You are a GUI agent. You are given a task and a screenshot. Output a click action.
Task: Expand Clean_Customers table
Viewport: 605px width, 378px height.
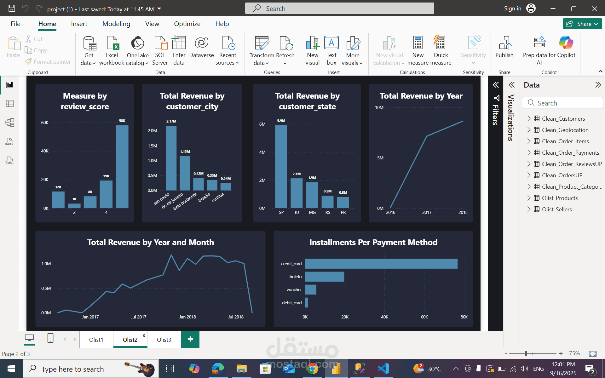(529, 118)
